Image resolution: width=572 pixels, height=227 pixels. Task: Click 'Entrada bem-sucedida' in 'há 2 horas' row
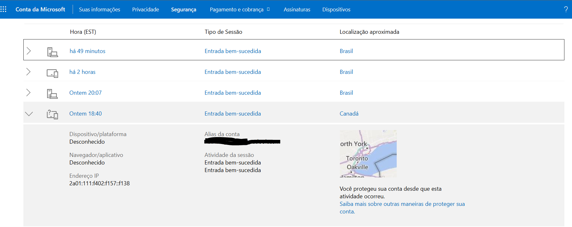point(233,72)
